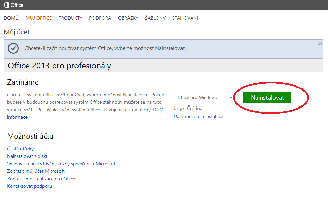
Task: Open Smlouva o poskytování služby společnosti Microsoft
Action: pos(61,164)
